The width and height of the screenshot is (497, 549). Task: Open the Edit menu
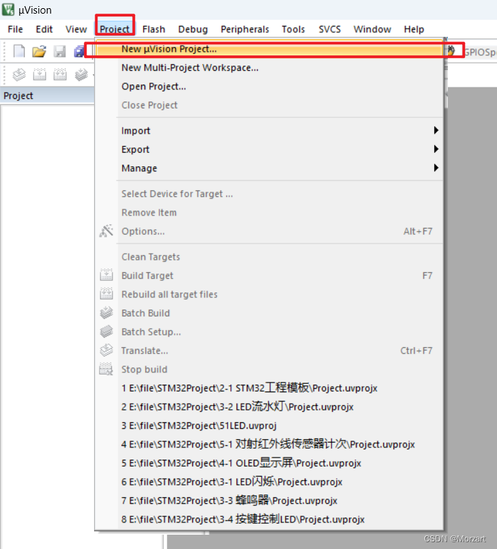point(44,29)
